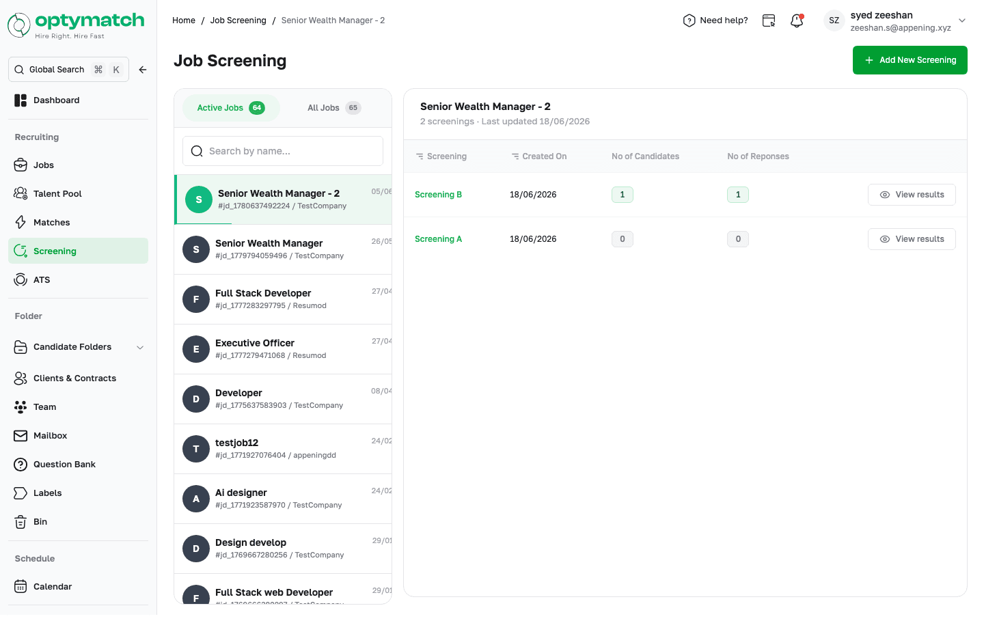984x621 pixels.
Task: Select Full Stack Developer job
Action: [283, 299]
